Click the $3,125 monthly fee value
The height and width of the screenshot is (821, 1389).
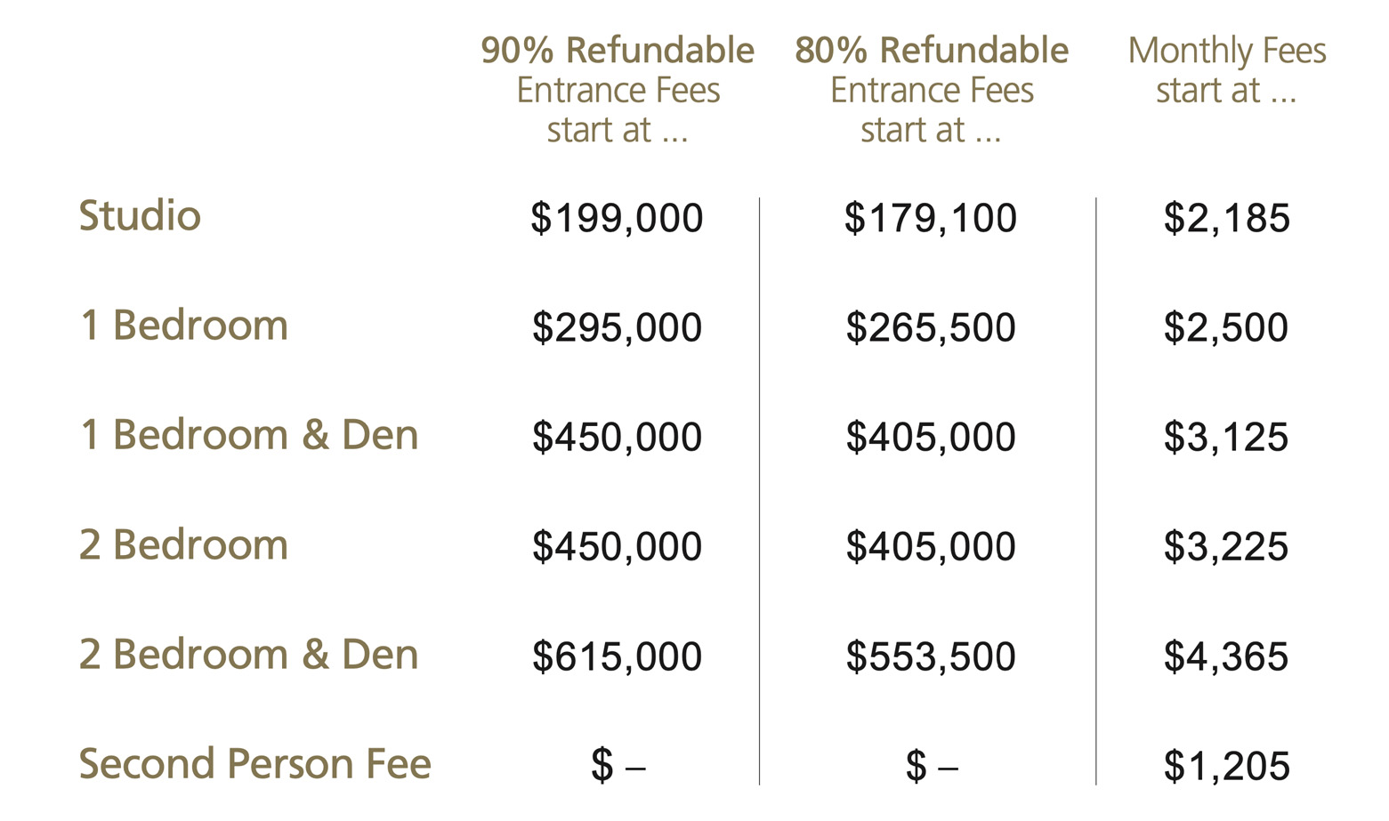point(1226,438)
